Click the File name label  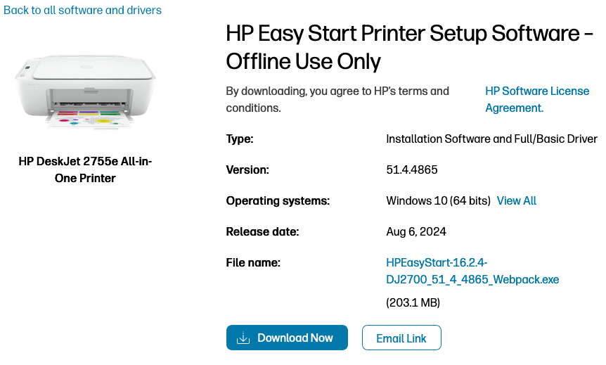point(253,263)
